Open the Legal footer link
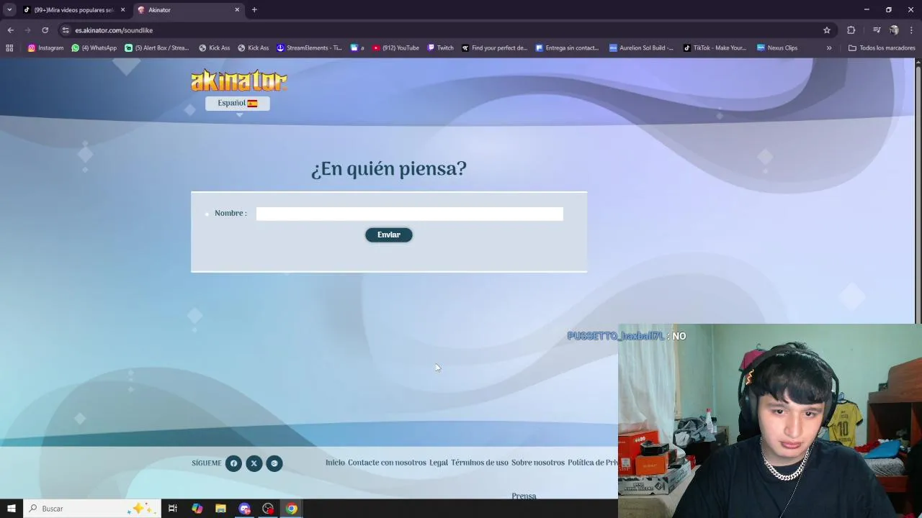The image size is (922, 518). pyautogui.click(x=439, y=463)
